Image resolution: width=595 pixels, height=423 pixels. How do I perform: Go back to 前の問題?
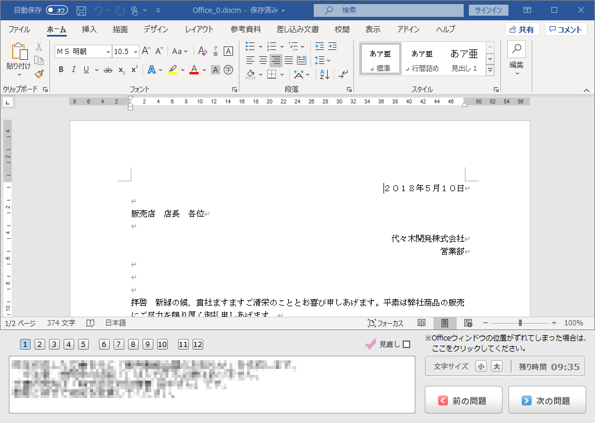[463, 400]
